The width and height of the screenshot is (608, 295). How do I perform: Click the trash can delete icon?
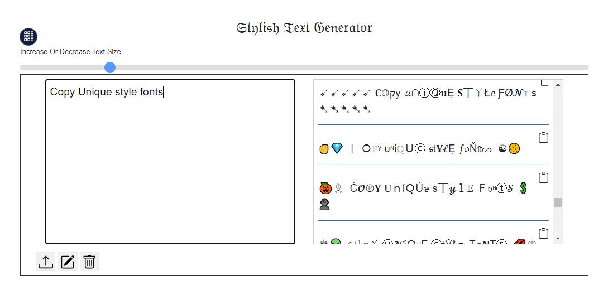(x=89, y=262)
